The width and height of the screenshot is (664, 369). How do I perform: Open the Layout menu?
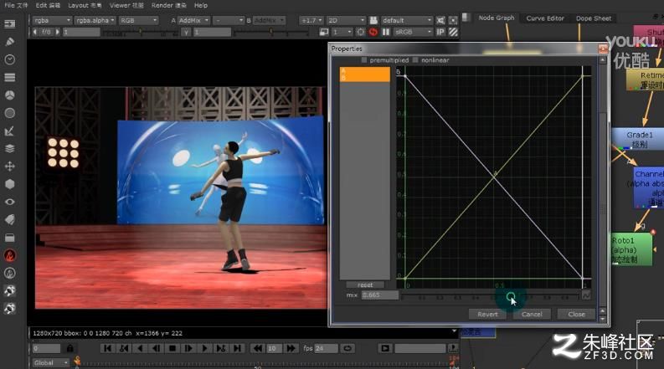pyautogui.click(x=85, y=6)
